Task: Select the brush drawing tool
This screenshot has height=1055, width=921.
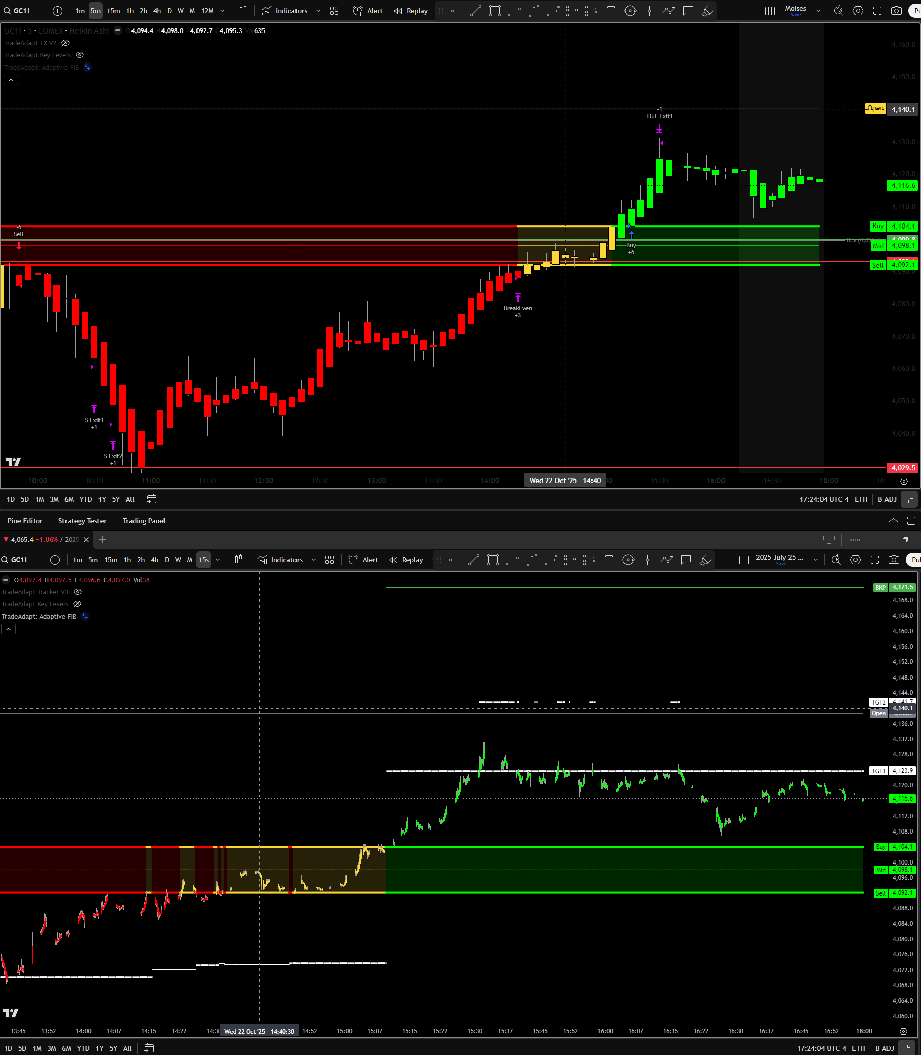Action: coord(707,10)
